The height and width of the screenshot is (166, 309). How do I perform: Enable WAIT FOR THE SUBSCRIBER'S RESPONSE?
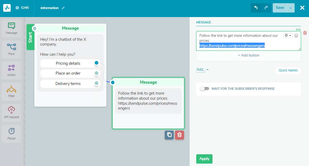[x=205, y=89]
